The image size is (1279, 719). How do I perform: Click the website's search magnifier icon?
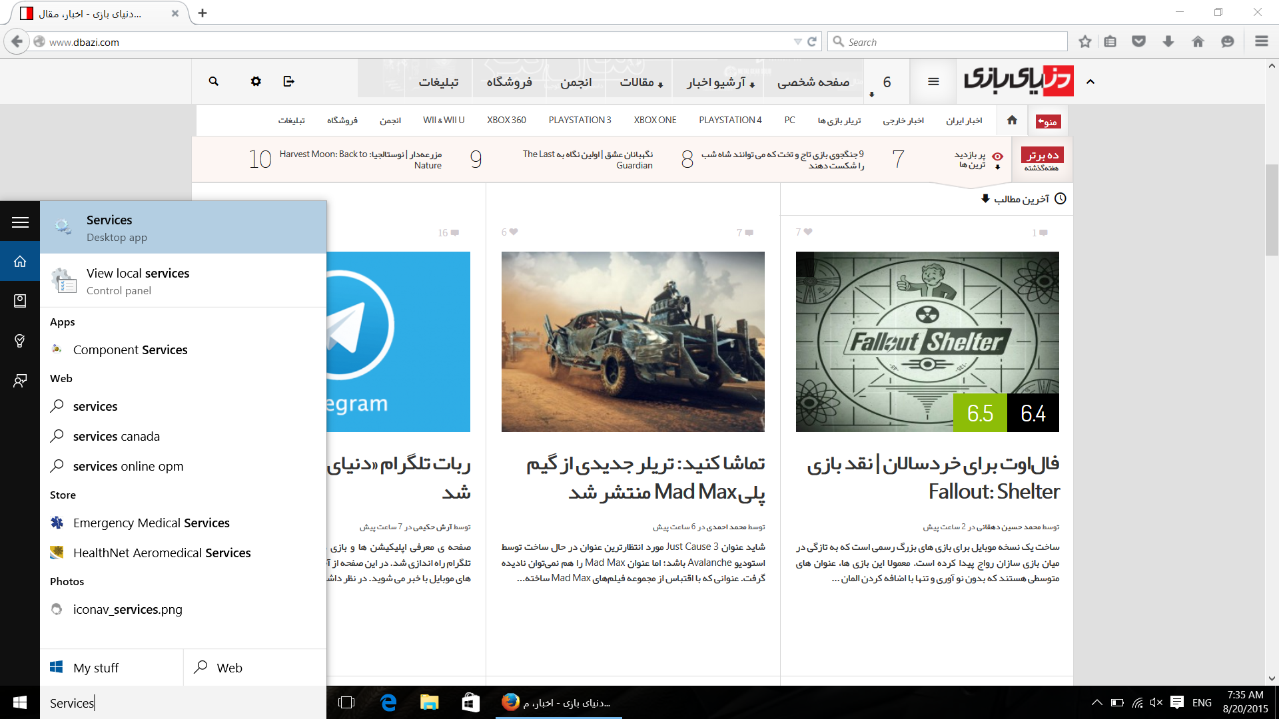(x=214, y=81)
